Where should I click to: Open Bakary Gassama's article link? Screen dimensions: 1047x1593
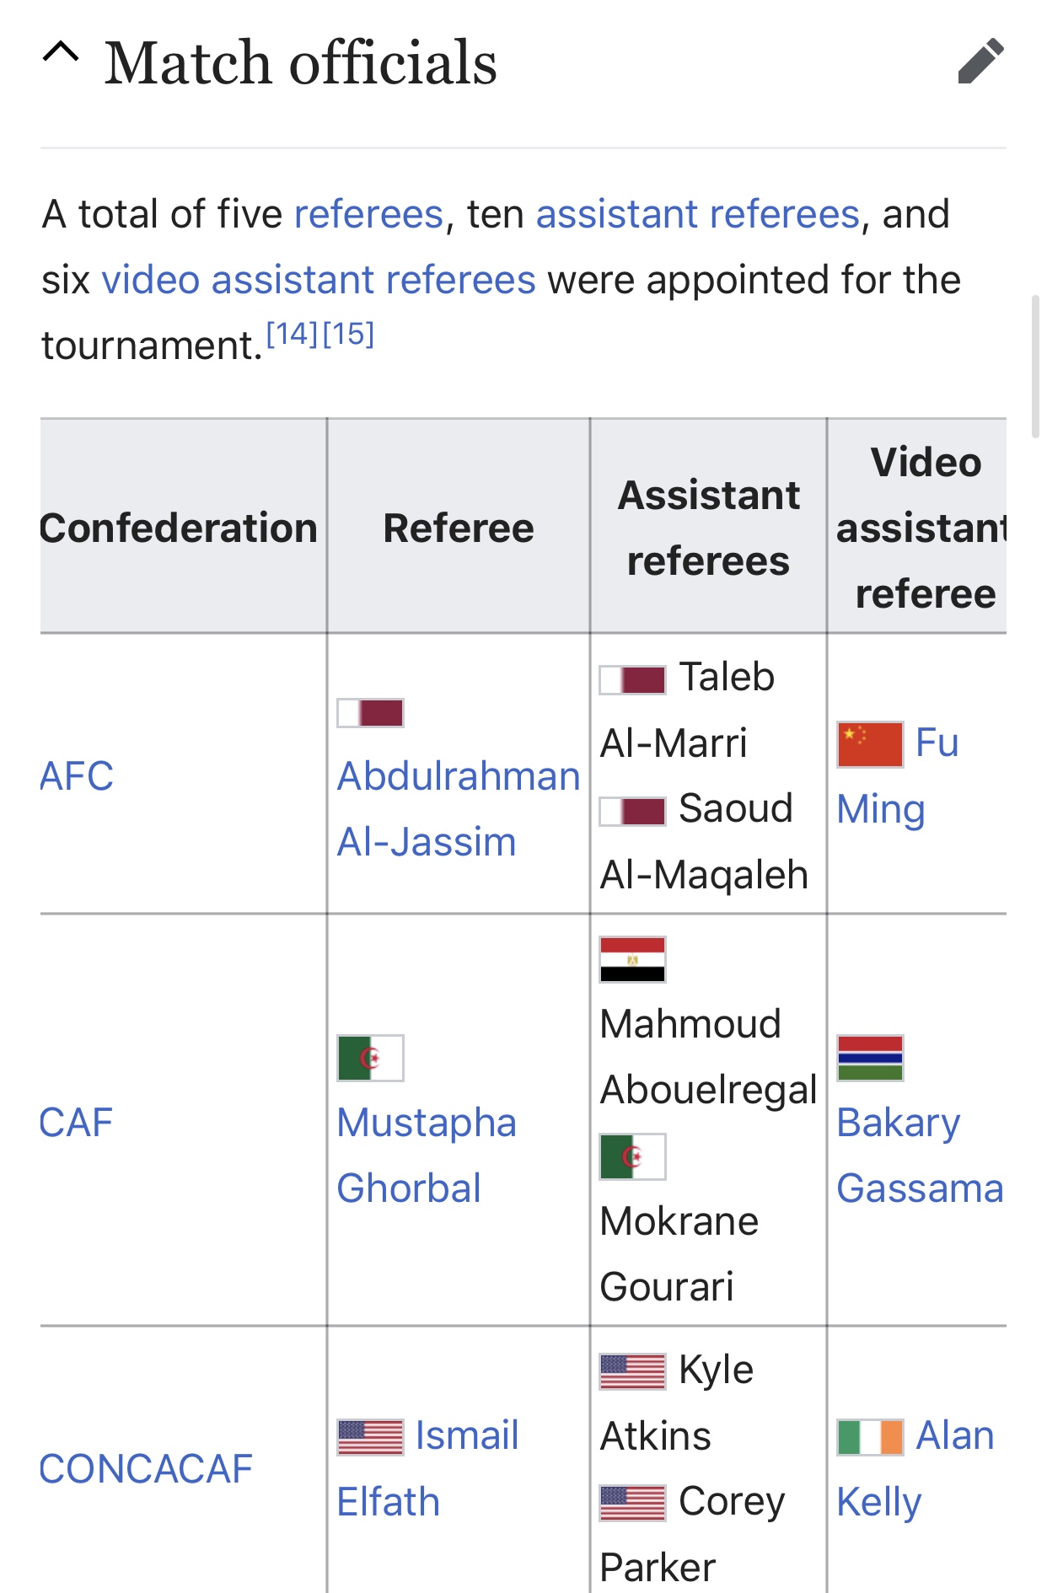point(919,1156)
